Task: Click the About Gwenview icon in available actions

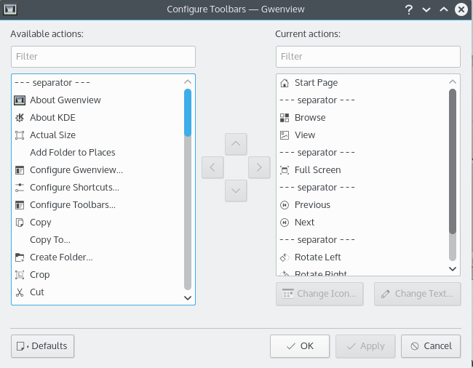Action: pyautogui.click(x=20, y=100)
